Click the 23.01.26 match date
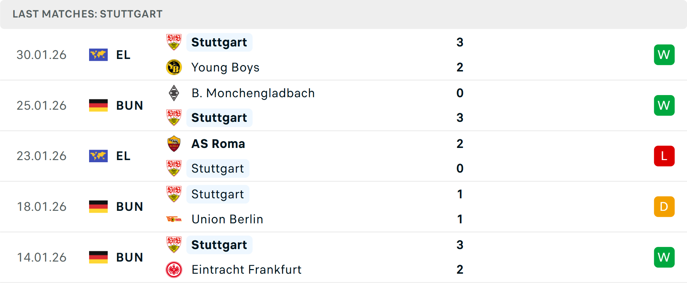Screen dimensions: 687x283 click(42, 156)
